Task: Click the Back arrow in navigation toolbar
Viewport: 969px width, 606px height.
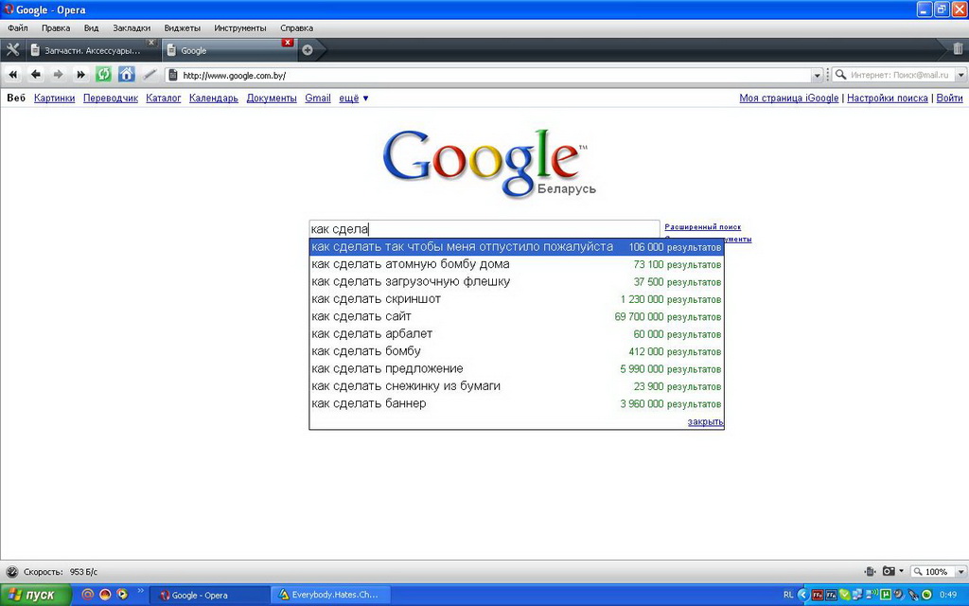Action: (36, 75)
